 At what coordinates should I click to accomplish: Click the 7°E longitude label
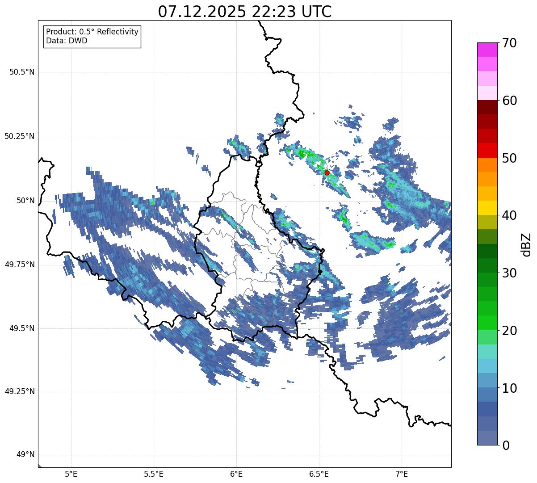(x=402, y=474)
